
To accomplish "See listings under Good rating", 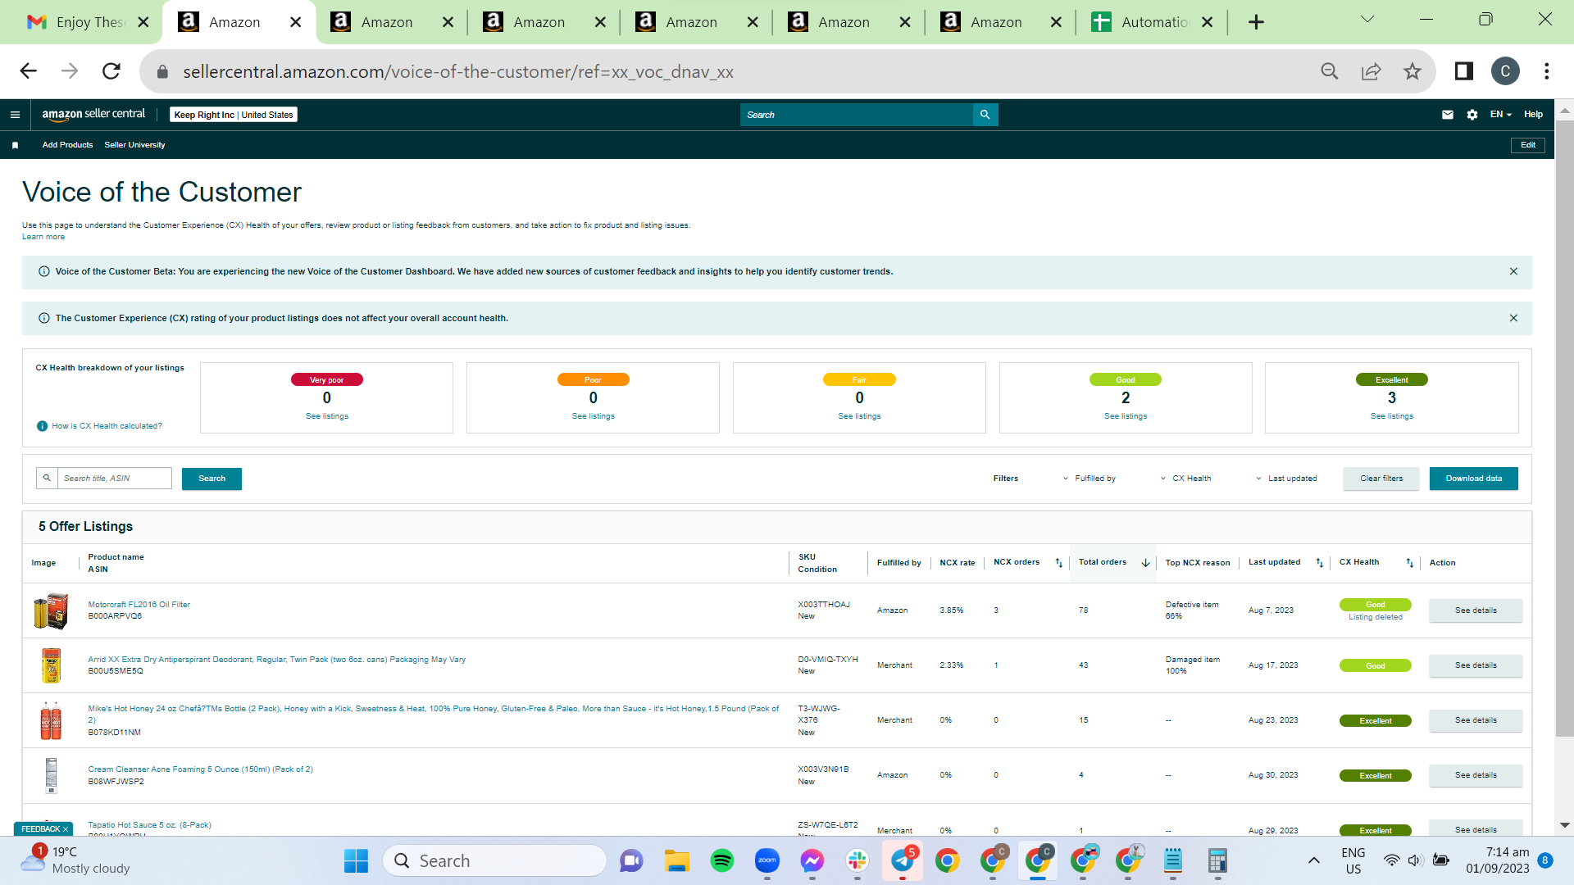I will pyautogui.click(x=1126, y=416).
